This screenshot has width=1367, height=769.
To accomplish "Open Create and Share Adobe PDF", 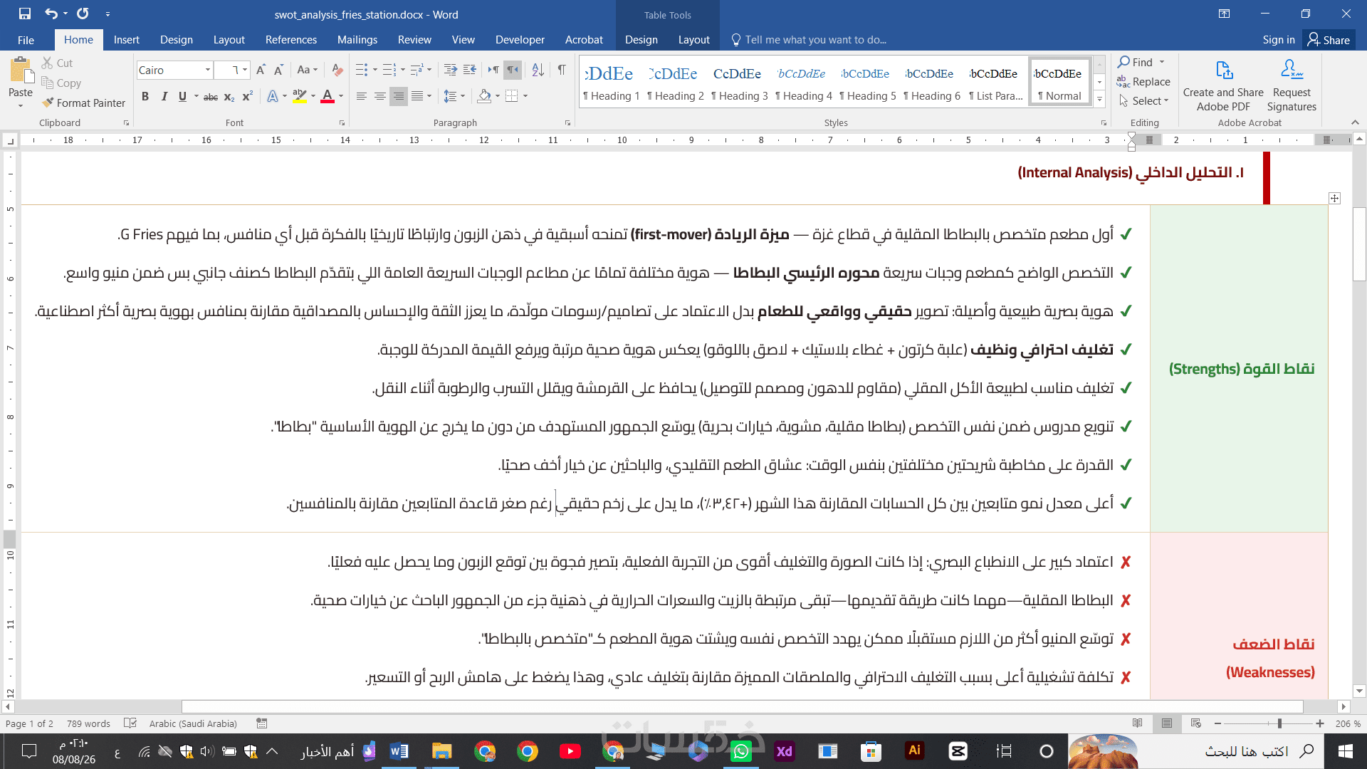I will tap(1223, 85).
